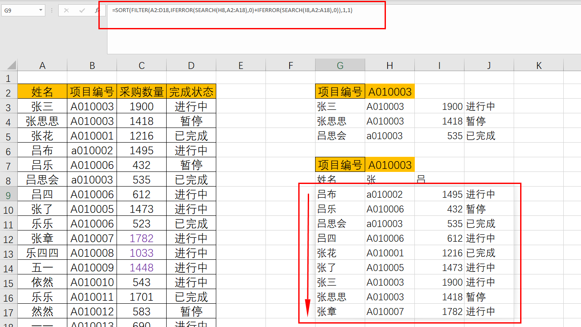
Task: Select row 1 header
Action: tap(9, 78)
